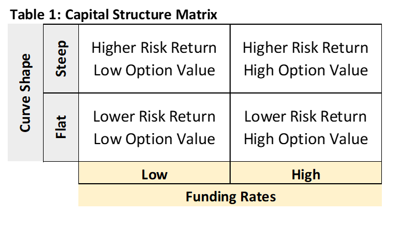Select the Steep row header
Screen dimensions: 394x225
pyautogui.click(x=61, y=59)
